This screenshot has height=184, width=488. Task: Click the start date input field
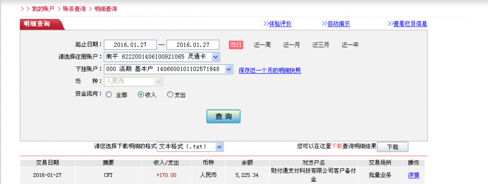click(x=130, y=44)
